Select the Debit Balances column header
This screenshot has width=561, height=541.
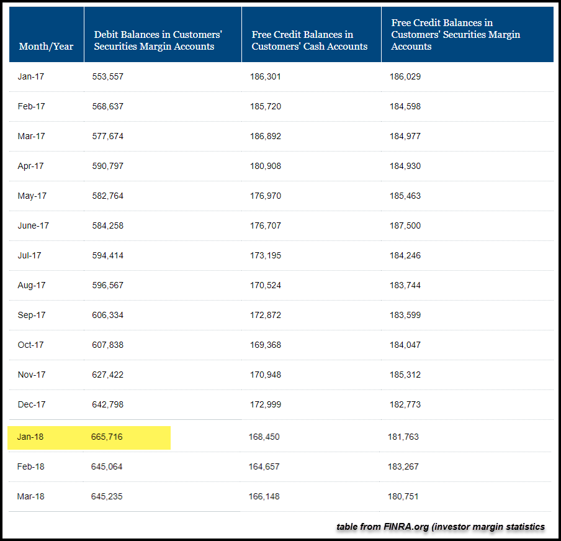(158, 40)
